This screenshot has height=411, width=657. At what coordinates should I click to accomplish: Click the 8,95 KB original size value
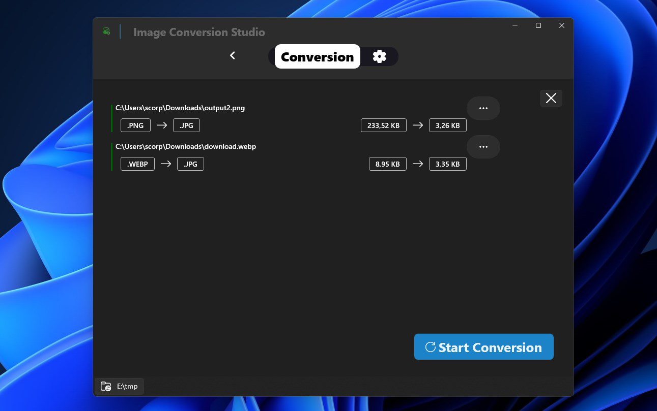point(387,164)
